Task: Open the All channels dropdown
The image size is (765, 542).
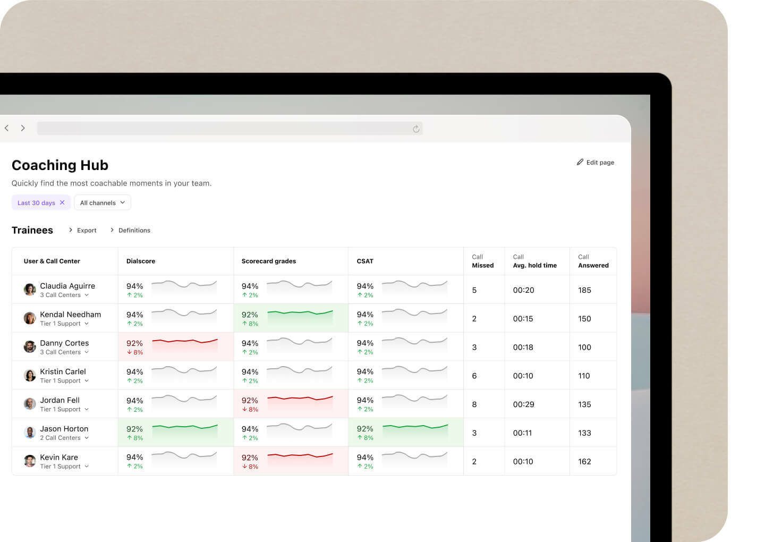Action: pos(102,202)
